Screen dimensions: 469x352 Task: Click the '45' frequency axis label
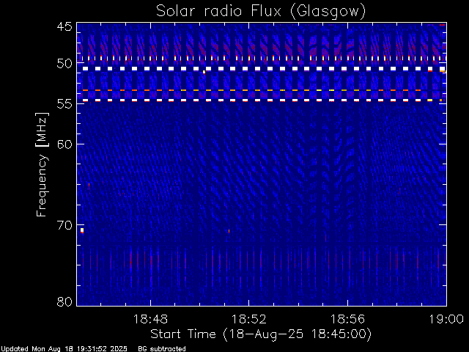[64, 26]
